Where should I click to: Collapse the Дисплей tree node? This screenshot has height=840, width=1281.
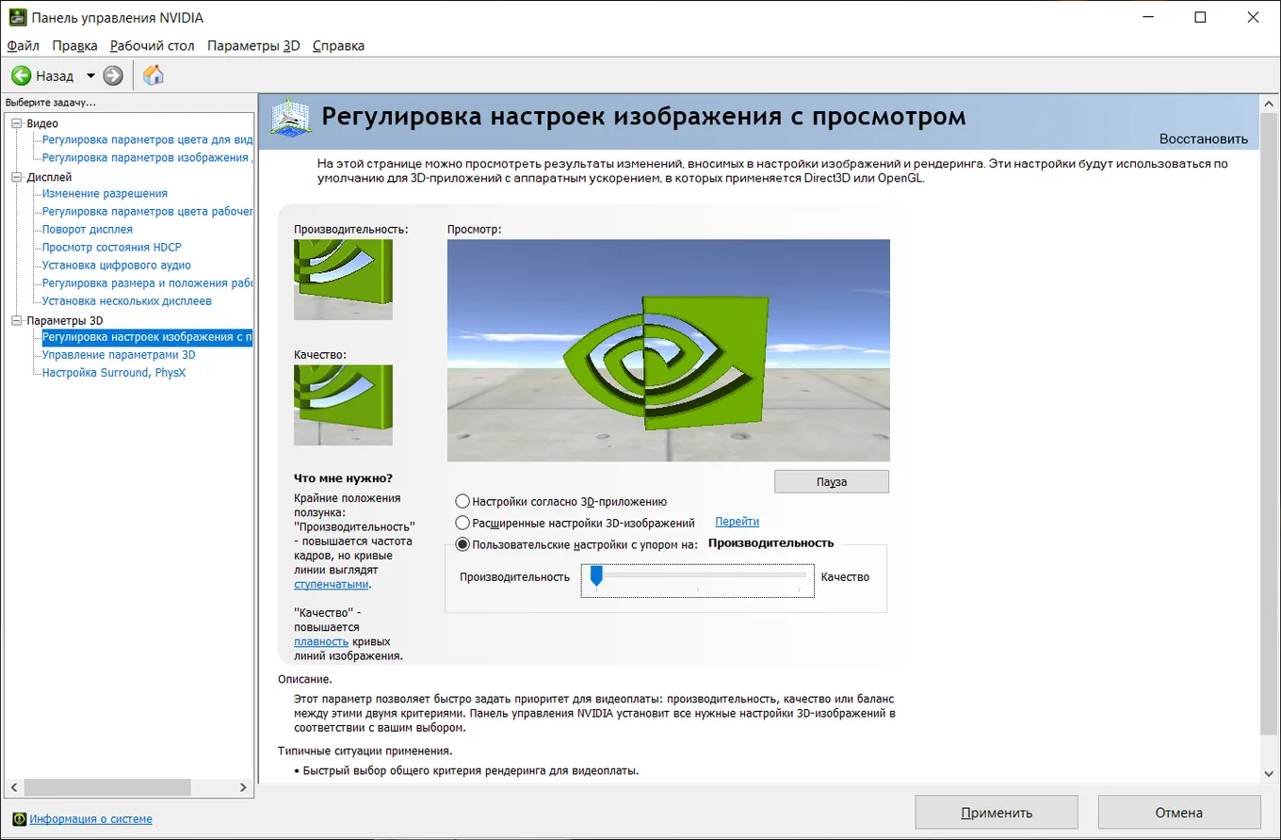(16, 177)
